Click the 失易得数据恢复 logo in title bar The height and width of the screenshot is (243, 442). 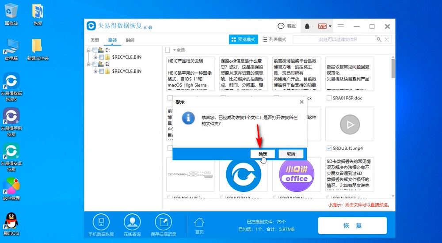[91, 26]
